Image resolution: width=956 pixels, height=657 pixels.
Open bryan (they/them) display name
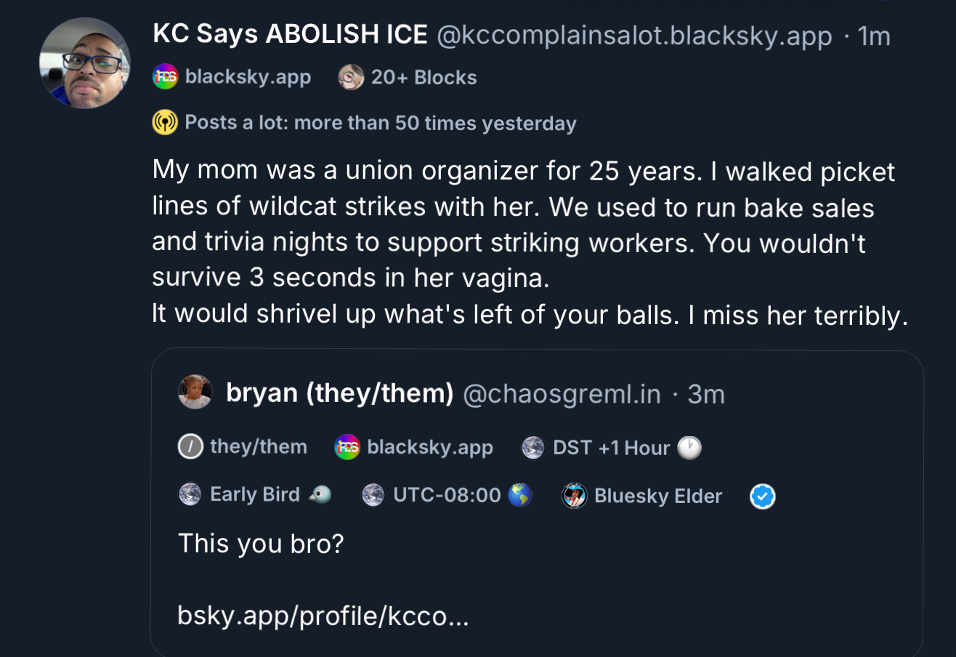pos(339,393)
